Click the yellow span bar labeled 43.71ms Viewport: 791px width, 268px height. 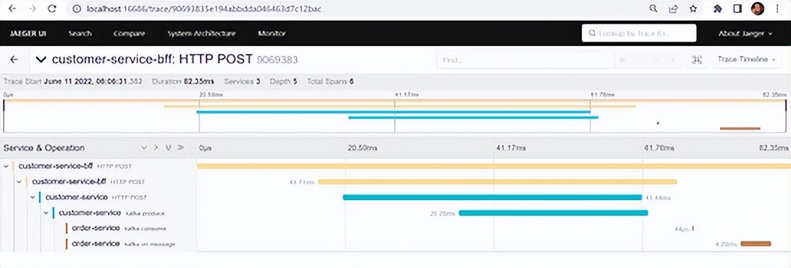(498, 181)
